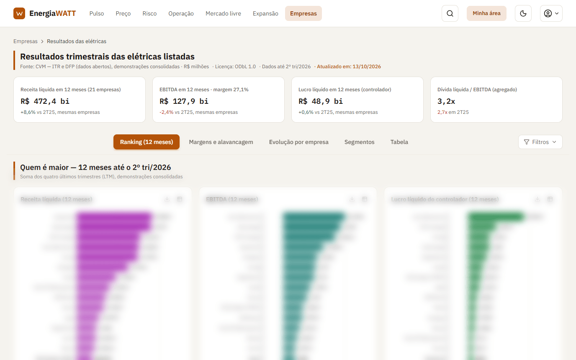
Task: Follow the Empresas breadcrumb link
Action: (x=26, y=41)
